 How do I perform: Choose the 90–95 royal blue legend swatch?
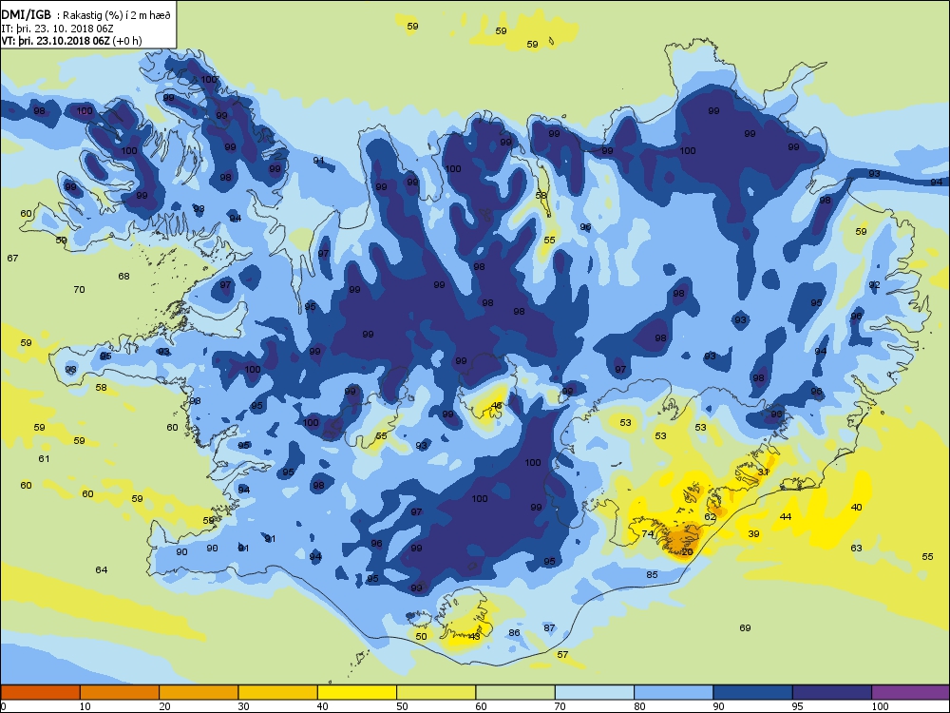[753, 692]
